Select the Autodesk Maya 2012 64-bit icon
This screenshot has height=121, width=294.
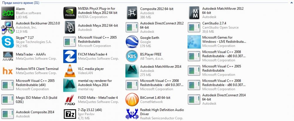pyautogui.click(x=70, y=27)
